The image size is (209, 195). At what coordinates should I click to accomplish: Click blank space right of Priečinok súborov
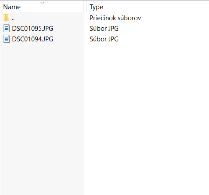pyautogui.click(x=175, y=18)
